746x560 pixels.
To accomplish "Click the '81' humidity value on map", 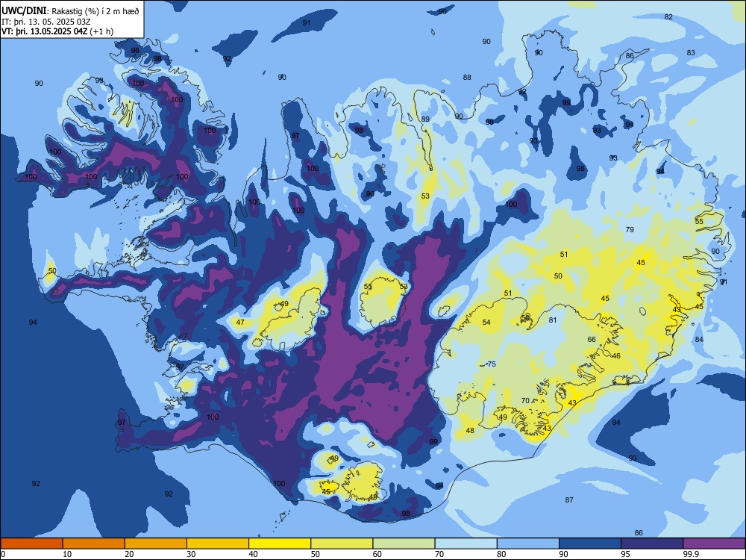I will (552, 320).
